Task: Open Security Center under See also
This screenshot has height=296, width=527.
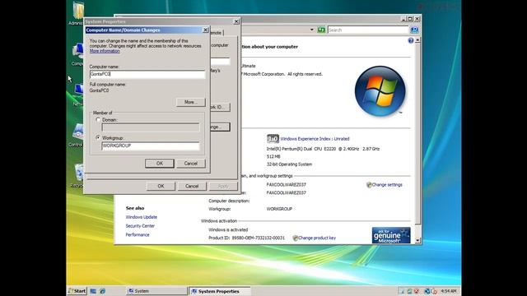Action: tap(140, 226)
